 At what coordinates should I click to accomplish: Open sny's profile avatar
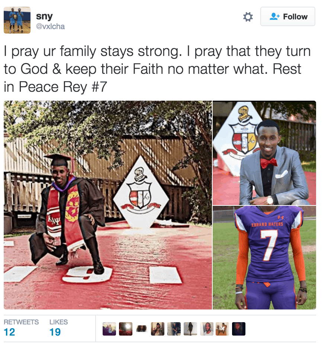[17, 20]
